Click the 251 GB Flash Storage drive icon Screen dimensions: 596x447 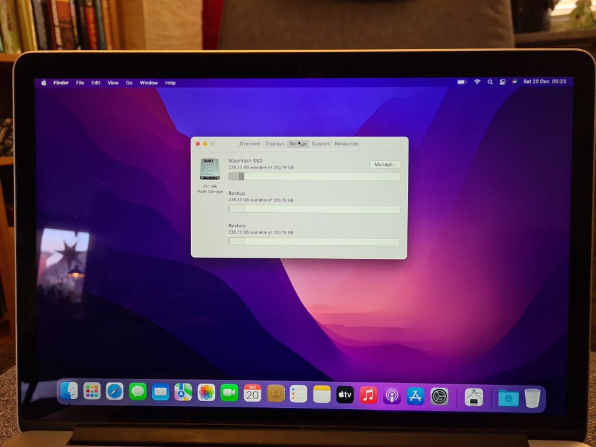pos(210,169)
